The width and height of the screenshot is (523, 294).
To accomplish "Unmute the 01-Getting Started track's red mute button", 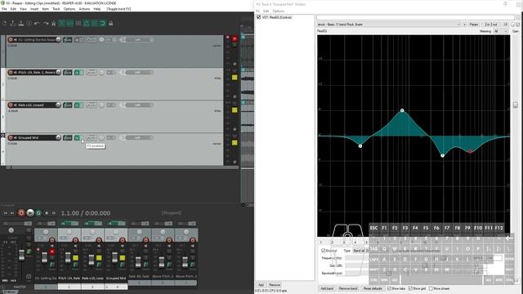I will (235, 38).
